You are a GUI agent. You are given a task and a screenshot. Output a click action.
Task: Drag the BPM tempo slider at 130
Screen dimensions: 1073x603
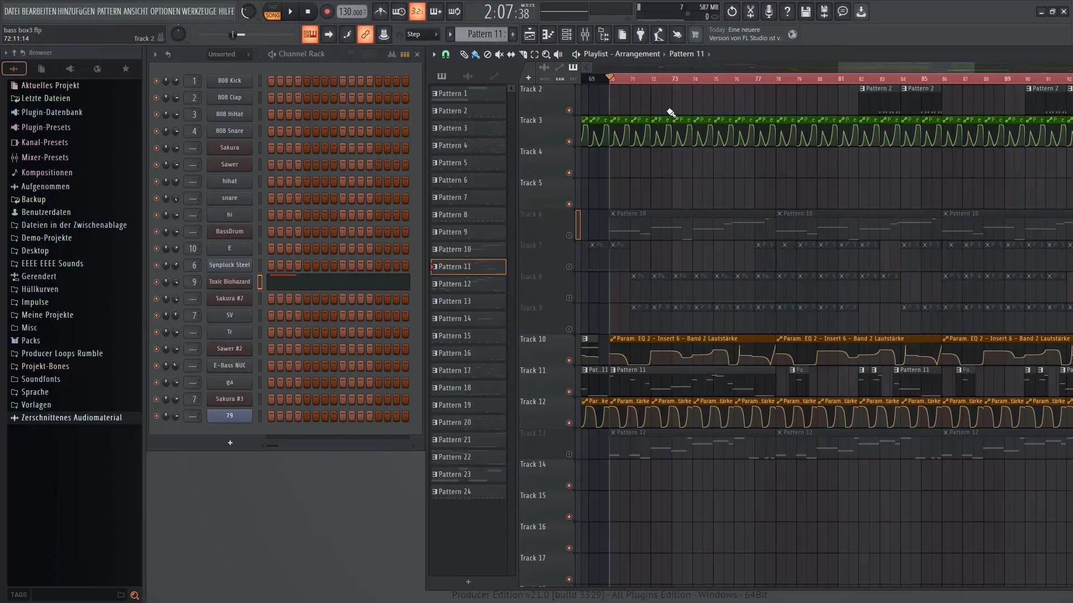tap(352, 11)
